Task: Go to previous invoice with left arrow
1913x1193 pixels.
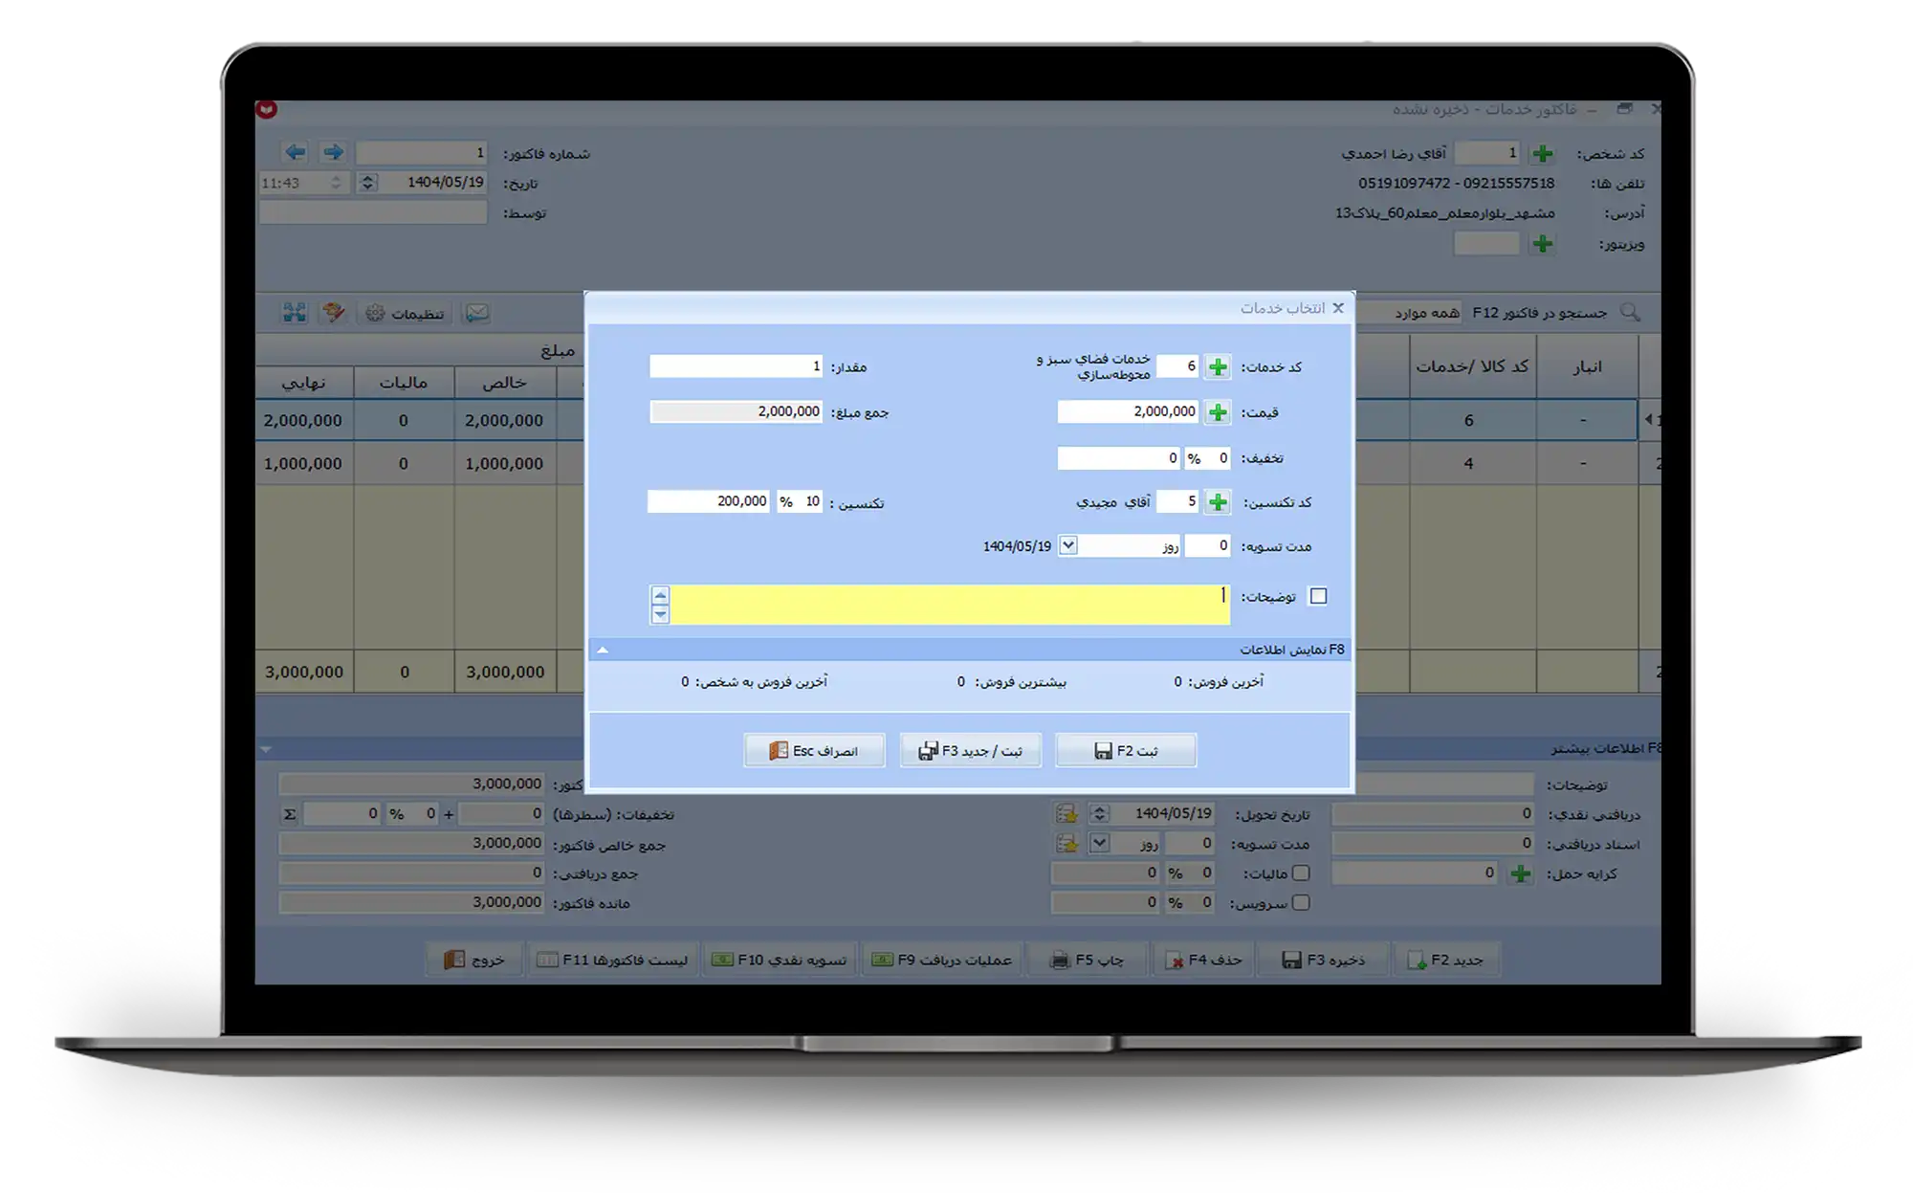Action: pos(295,152)
